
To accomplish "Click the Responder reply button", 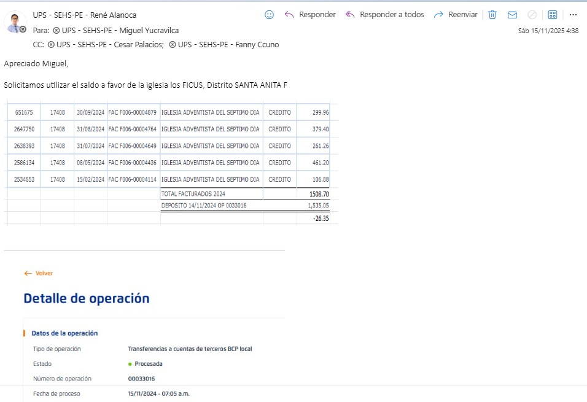I will point(310,15).
